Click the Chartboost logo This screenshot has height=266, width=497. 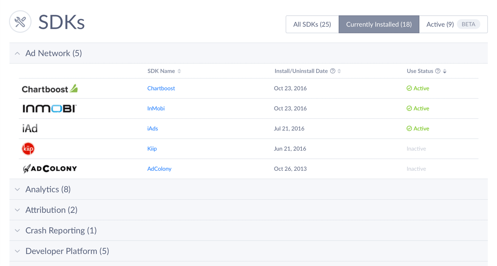(x=50, y=89)
